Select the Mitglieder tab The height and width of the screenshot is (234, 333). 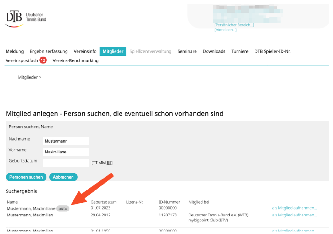point(113,51)
